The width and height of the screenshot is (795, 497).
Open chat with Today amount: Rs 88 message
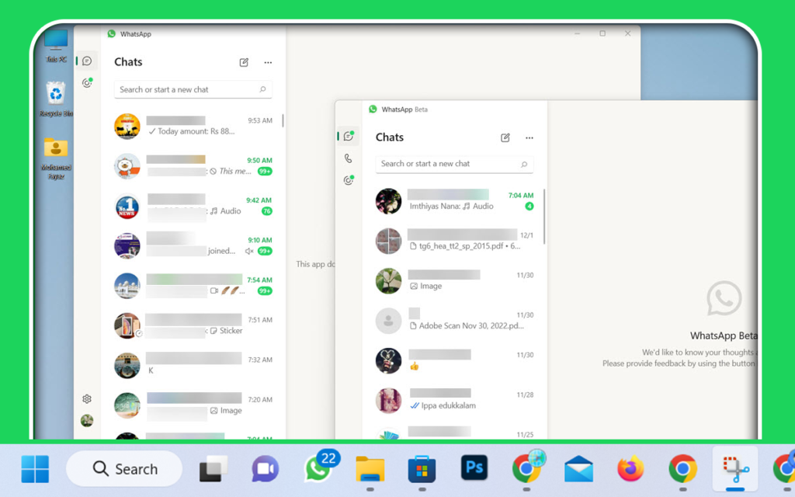click(x=193, y=127)
